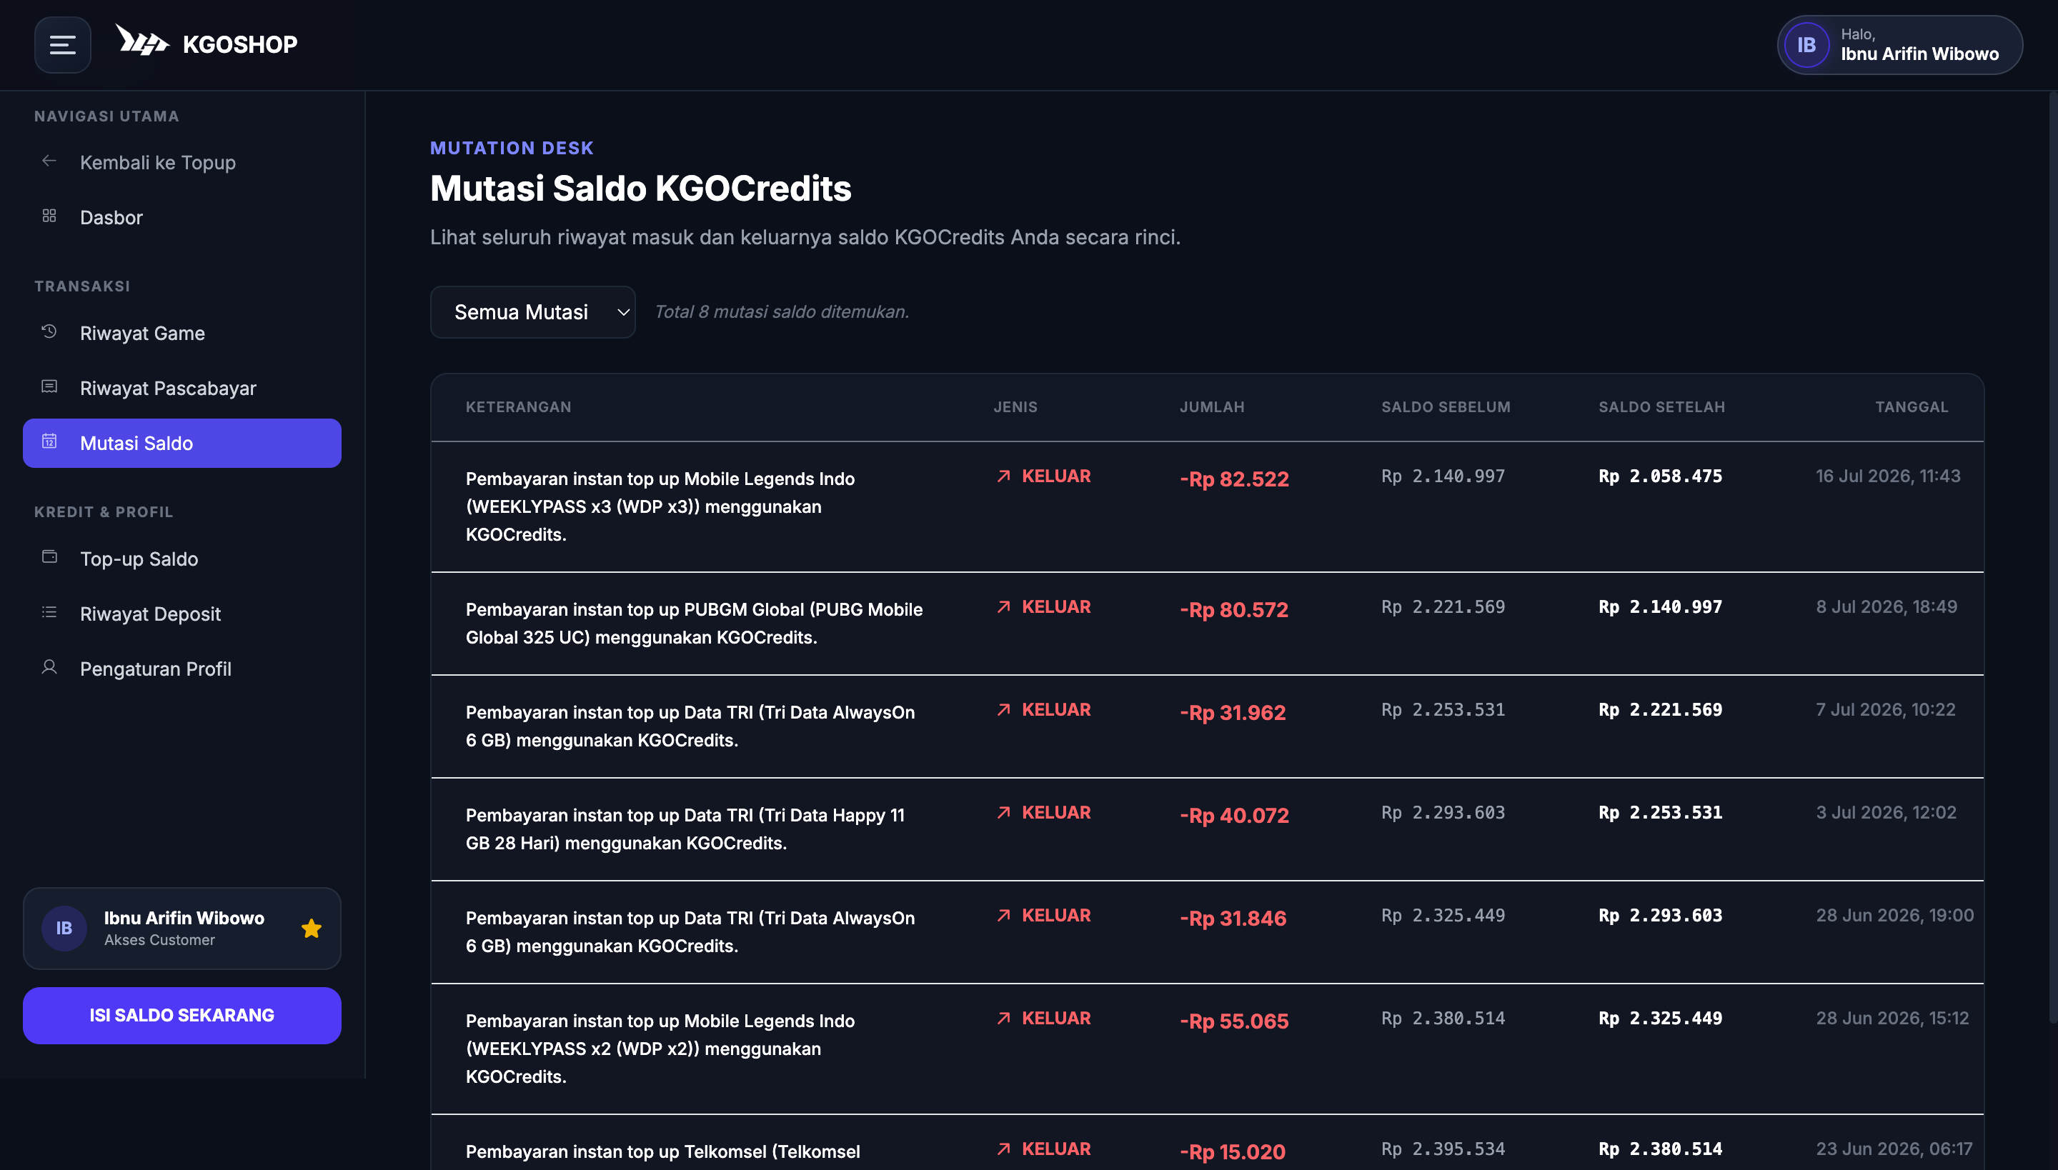Open Riwayat Game page

(x=182, y=333)
